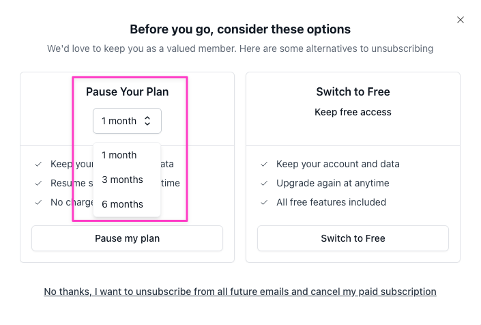
Task: Select "1 month" option from the open list
Action: tap(119, 155)
